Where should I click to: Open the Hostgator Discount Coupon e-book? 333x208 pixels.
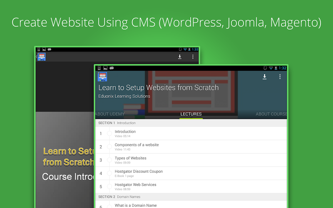[x=191, y=173]
